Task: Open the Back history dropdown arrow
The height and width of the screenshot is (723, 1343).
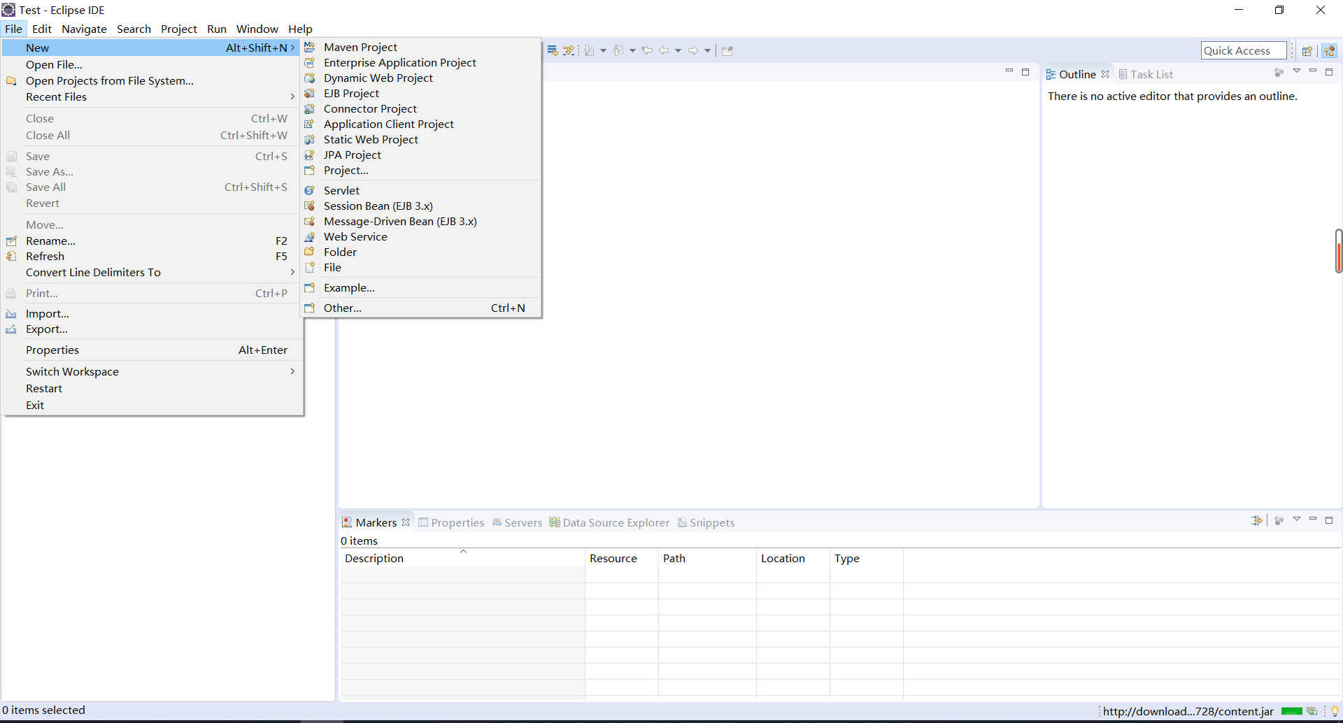Action: (x=678, y=50)
